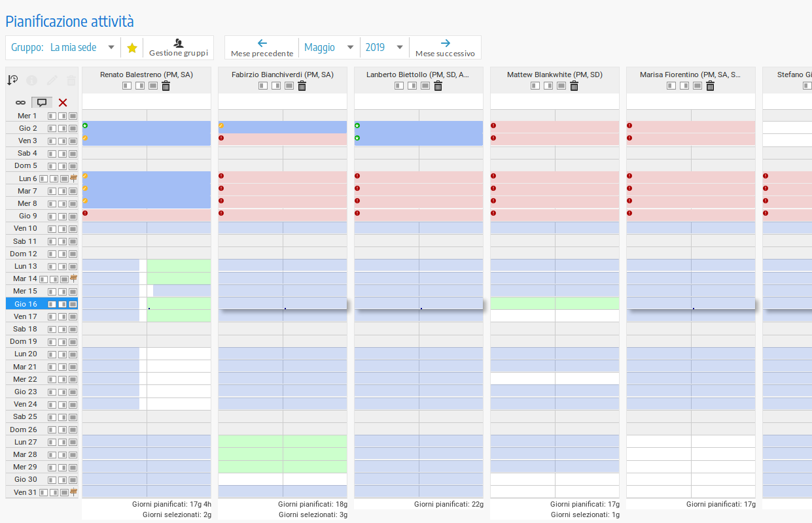Click Marisa Fiorentino column header
Screen dimensions: 812x523
pyautogui.click(x=691, y=75)
